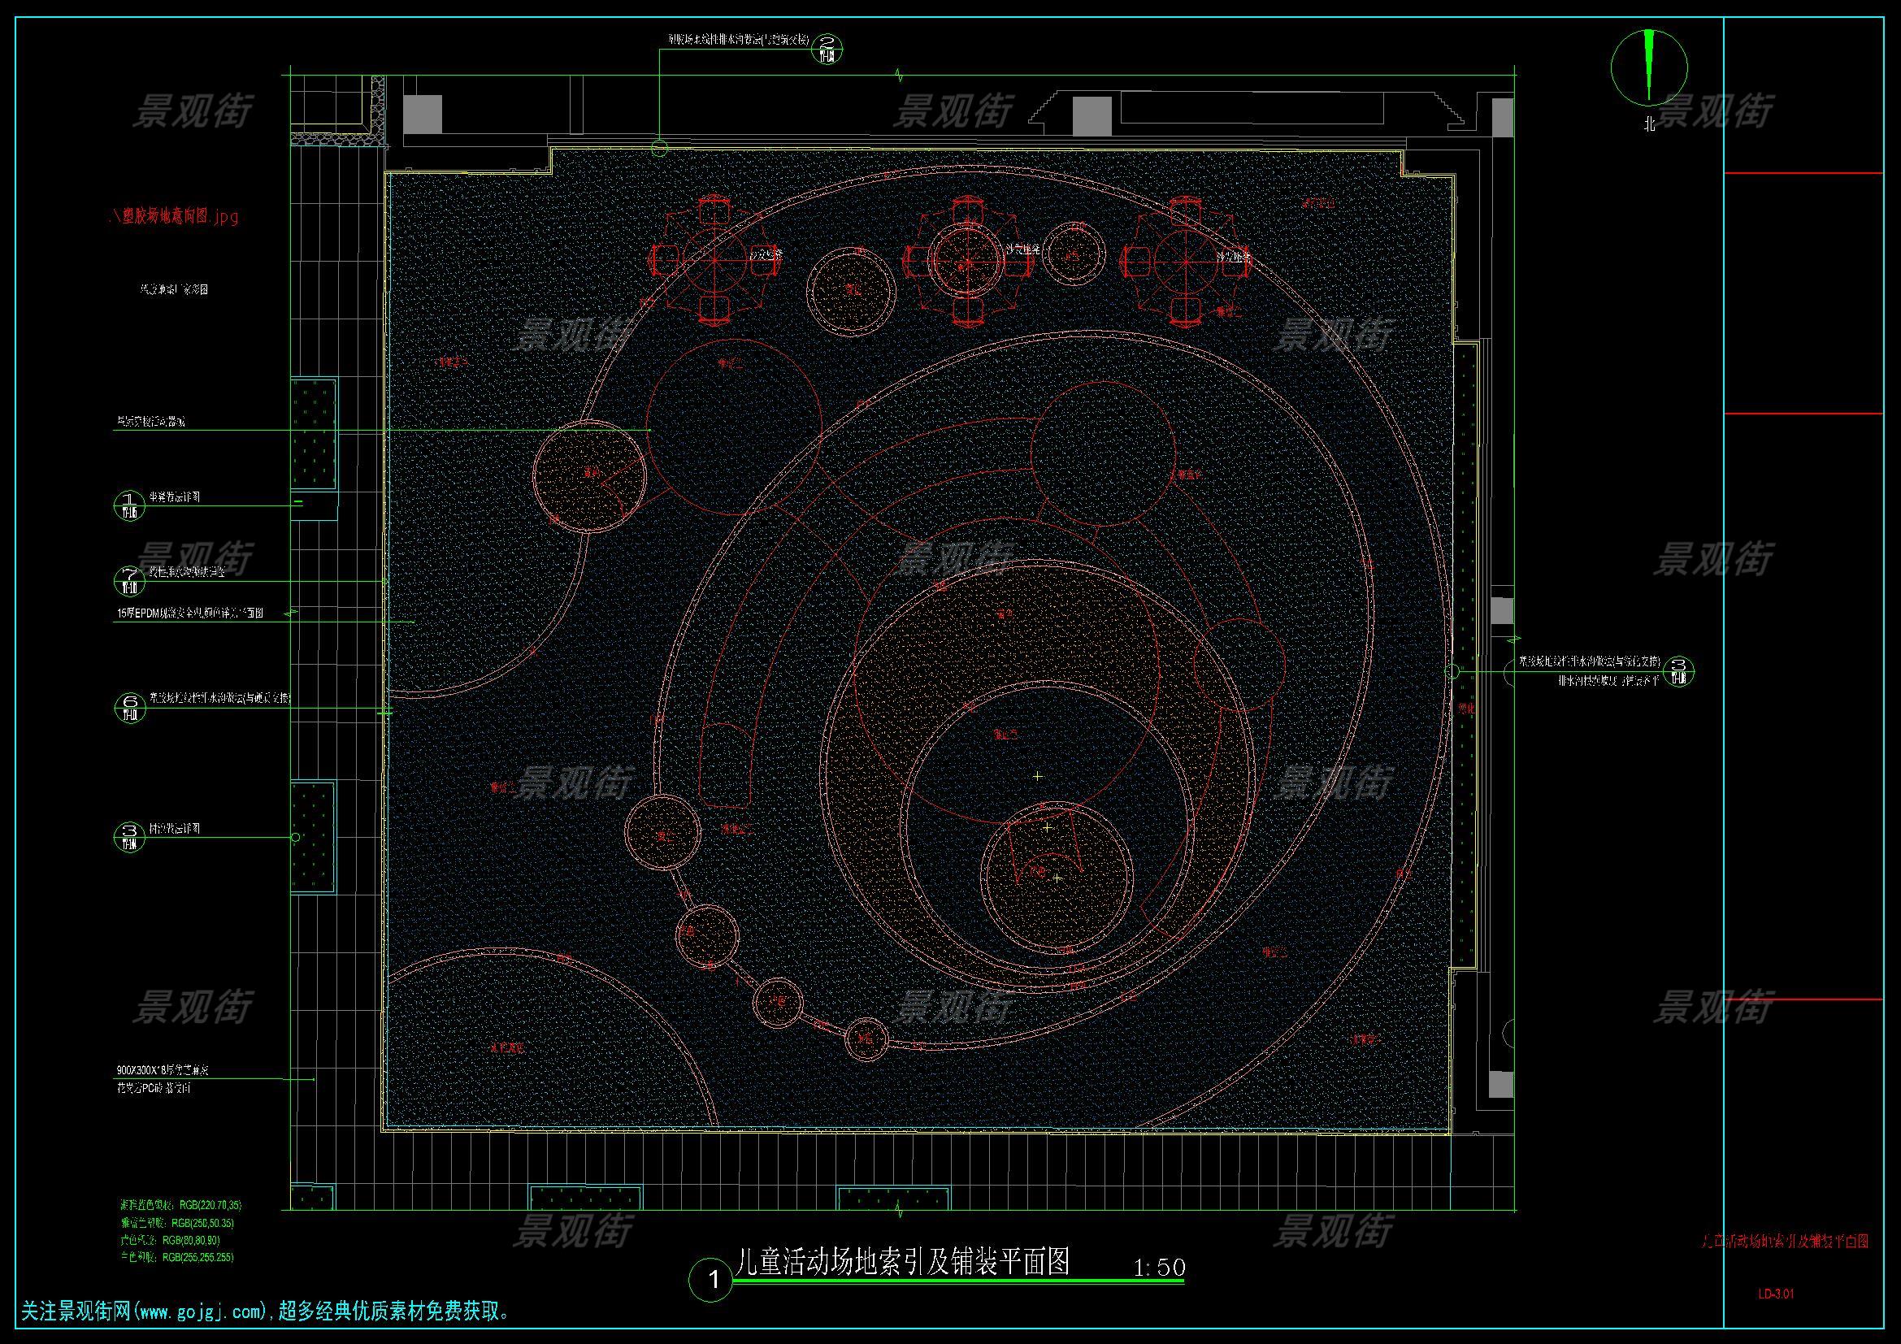Click the 900X300 paving annotation text

click(x=163, y=1070)
